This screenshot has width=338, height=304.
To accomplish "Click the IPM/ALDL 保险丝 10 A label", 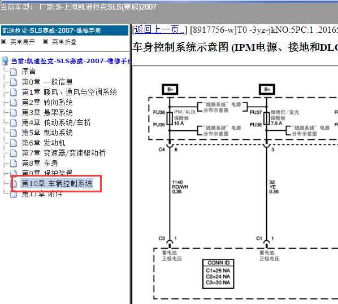I will pos(185,118).
